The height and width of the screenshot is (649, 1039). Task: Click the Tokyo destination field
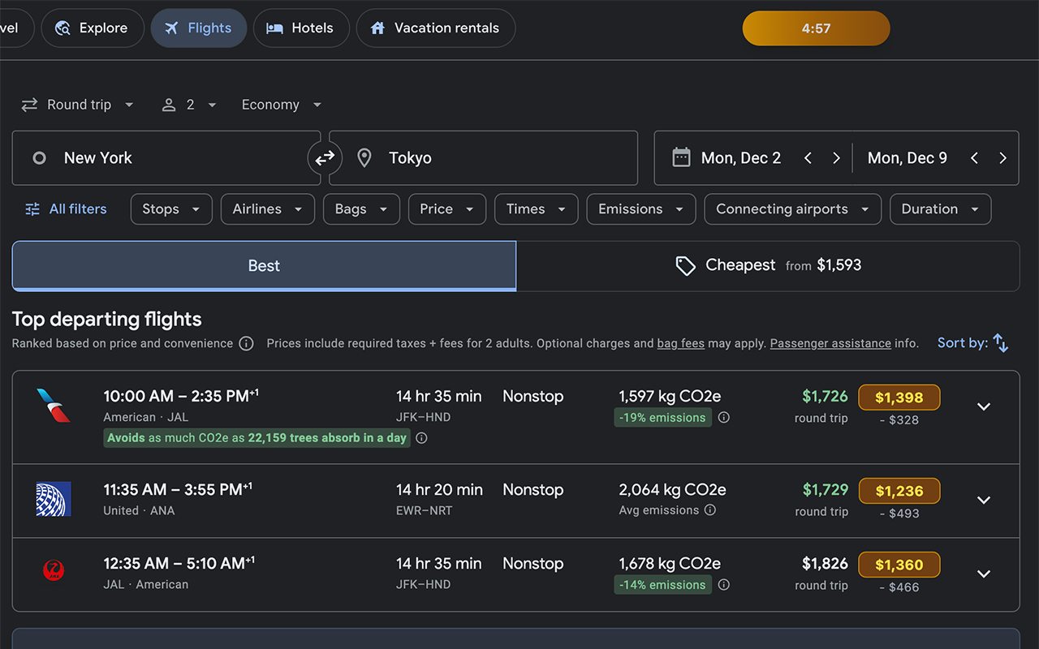484,157
